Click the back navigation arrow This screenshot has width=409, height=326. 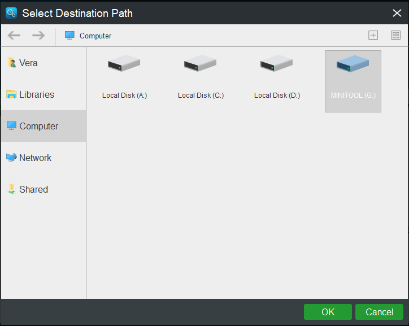[14, 35]
